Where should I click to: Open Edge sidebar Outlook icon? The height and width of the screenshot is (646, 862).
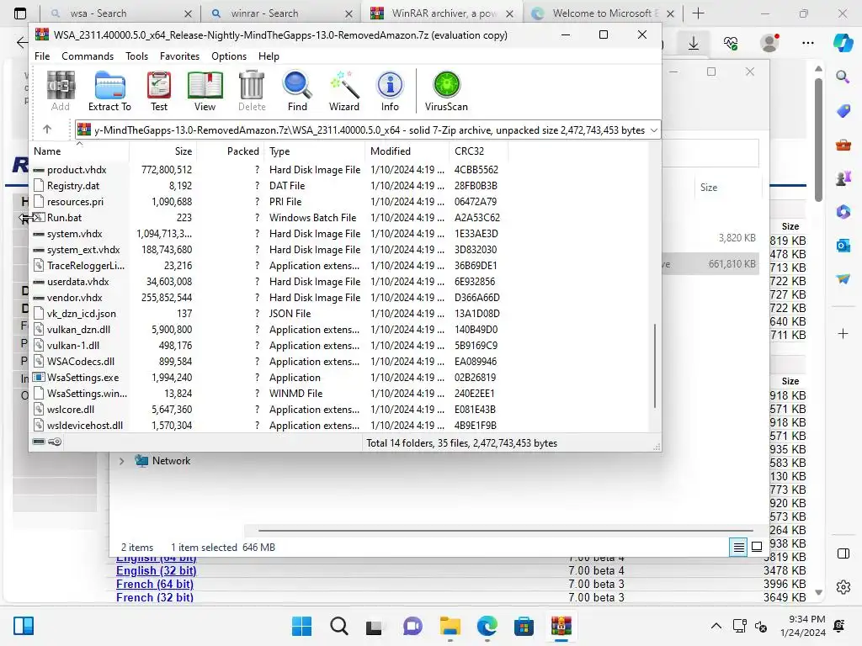coord(843,246)
